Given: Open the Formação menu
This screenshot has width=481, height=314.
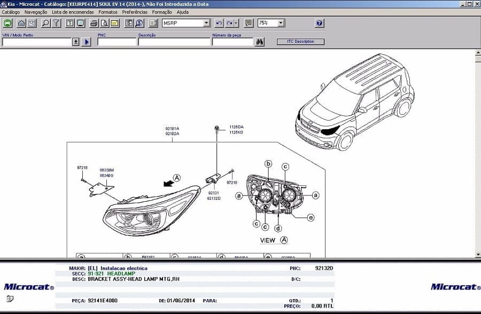Looking at the screenshot, I should (x=162, y=12).
